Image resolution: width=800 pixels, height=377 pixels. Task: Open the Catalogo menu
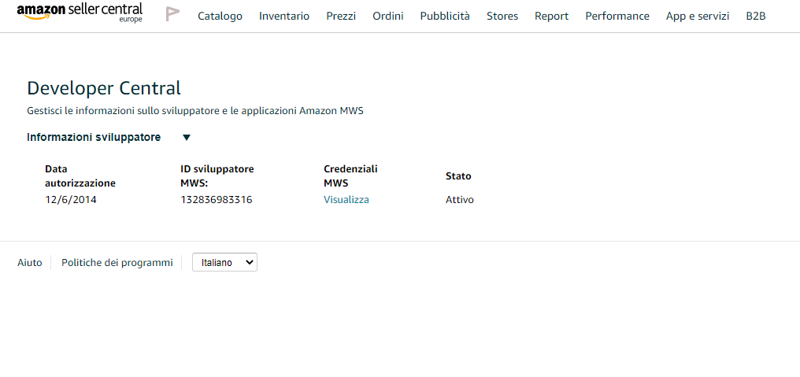pos(220,16)
